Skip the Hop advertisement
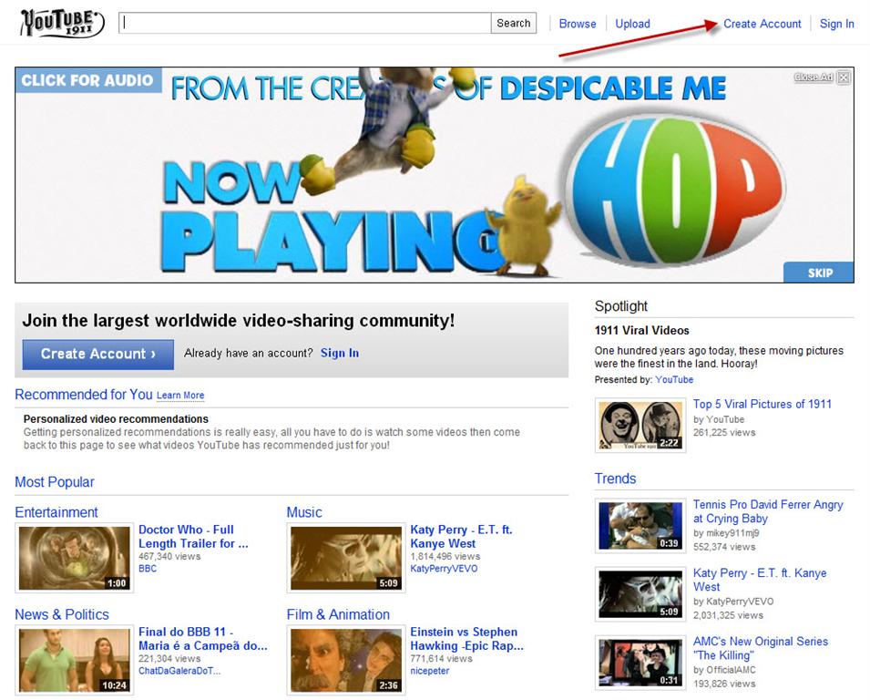This screenshot has width=870, height=700. point(819,273)
